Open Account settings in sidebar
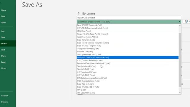Screen dimensions: 190x107 click(8, 96)
